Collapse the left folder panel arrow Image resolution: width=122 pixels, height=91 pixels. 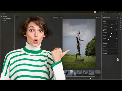13,47
